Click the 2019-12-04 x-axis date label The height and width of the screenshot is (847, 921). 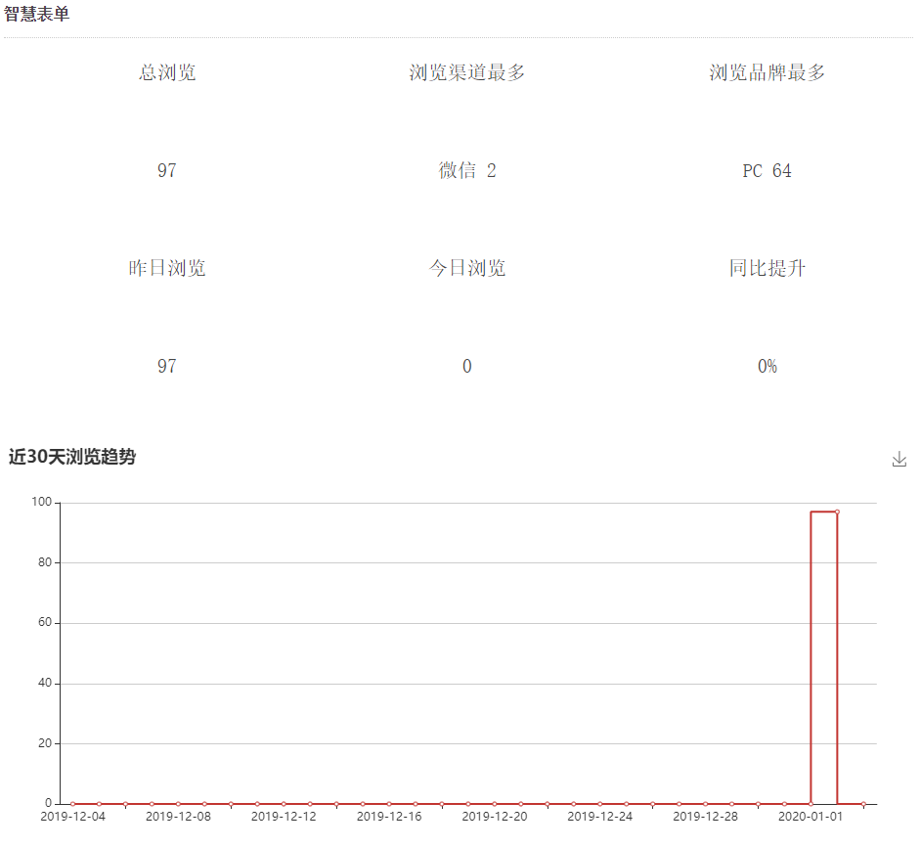(72, 817)
